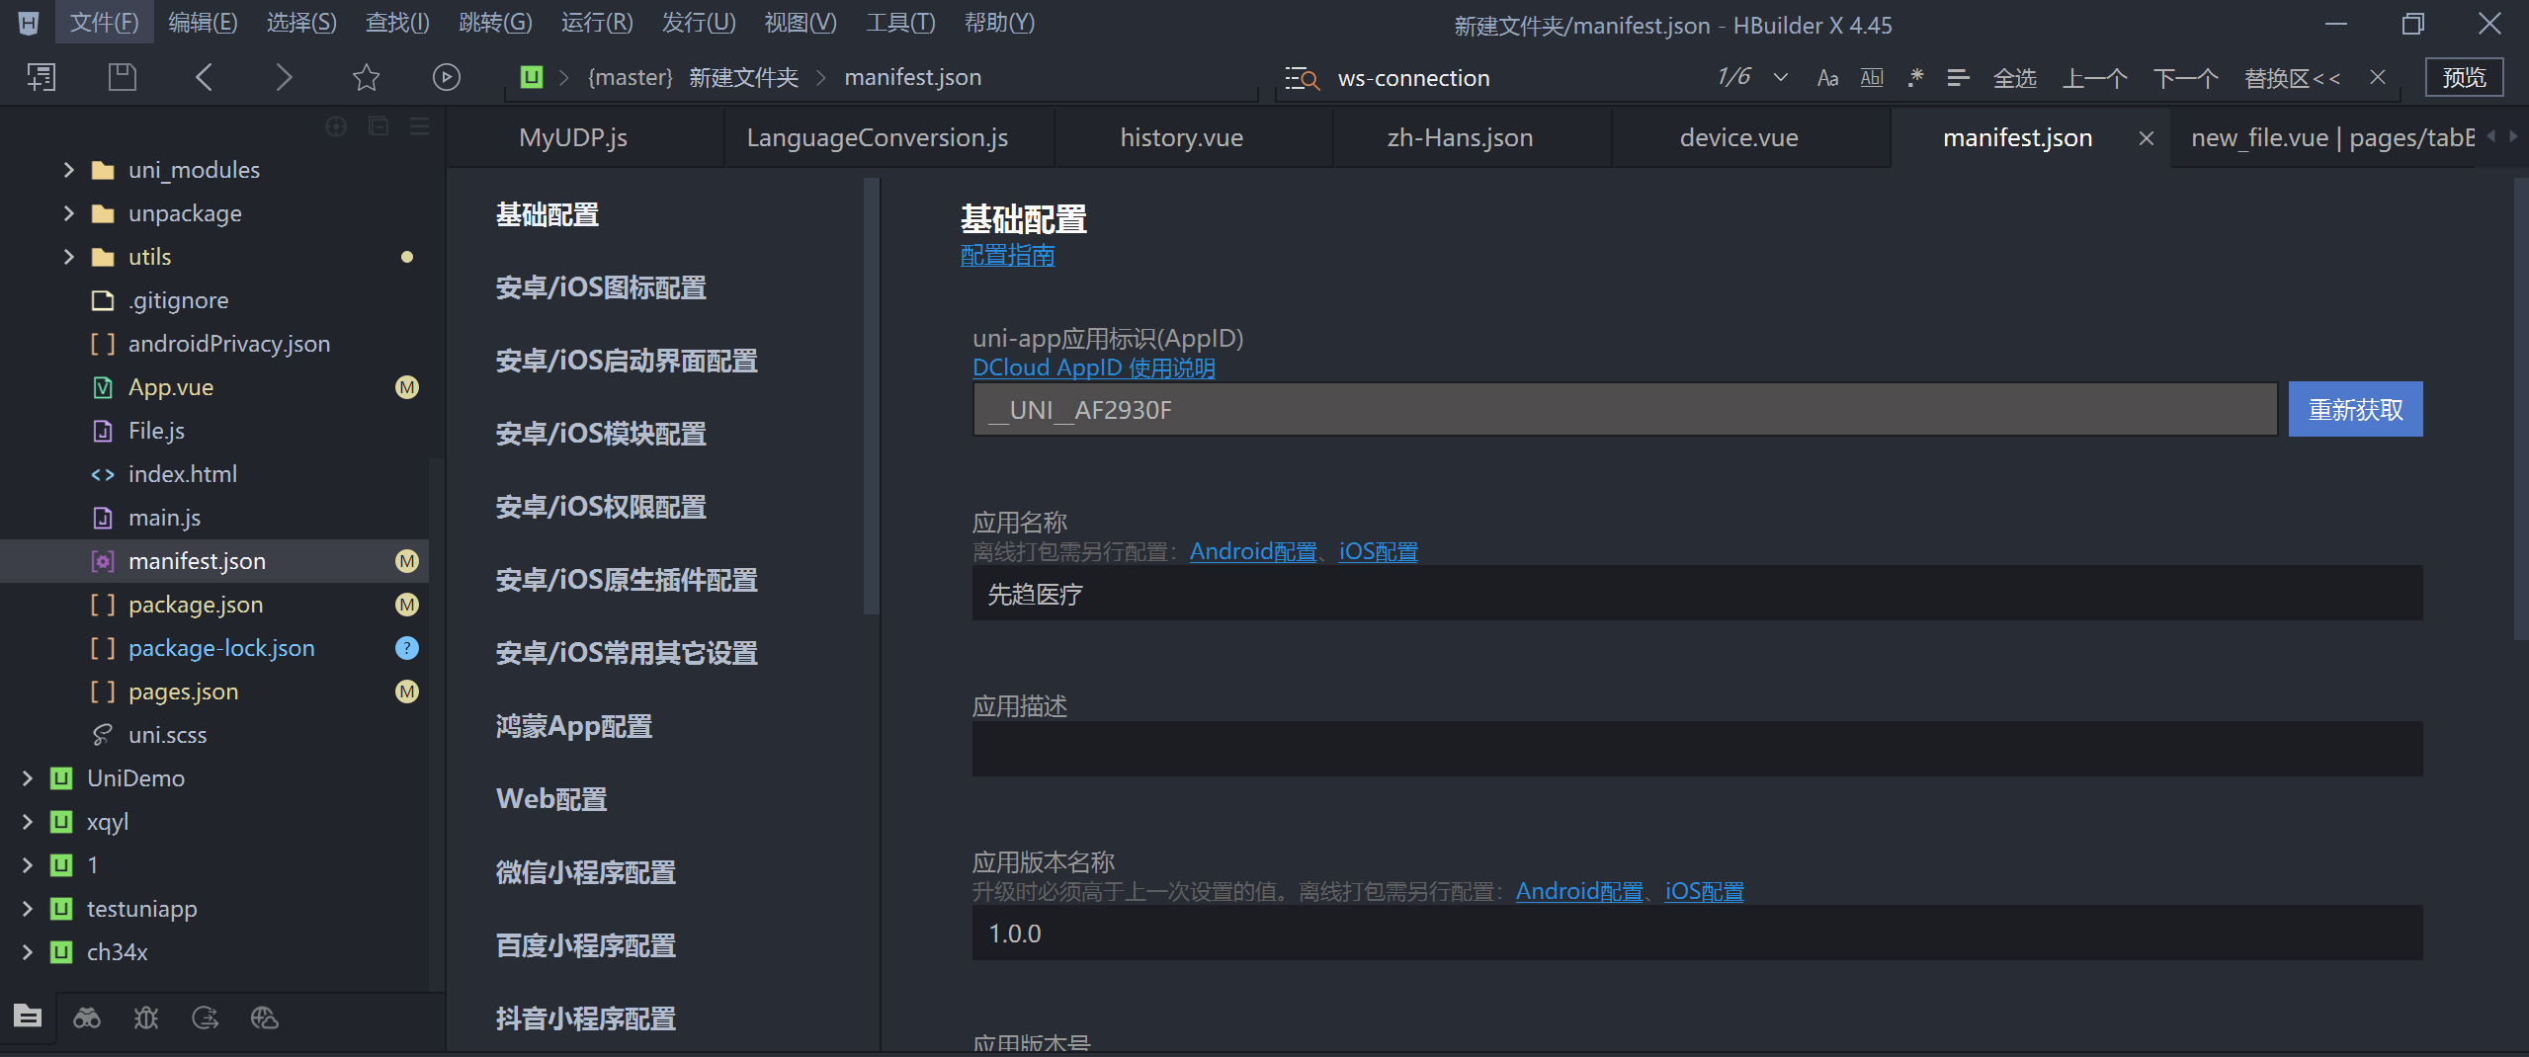2529x1057 pixels.
Task: Enable regex search with the .* icon
Action: point(1914,77)
